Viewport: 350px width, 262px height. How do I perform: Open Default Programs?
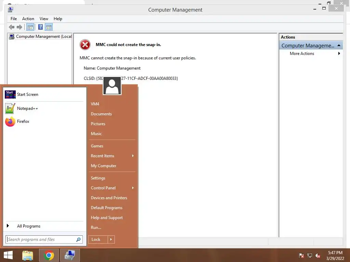[112, 208]
